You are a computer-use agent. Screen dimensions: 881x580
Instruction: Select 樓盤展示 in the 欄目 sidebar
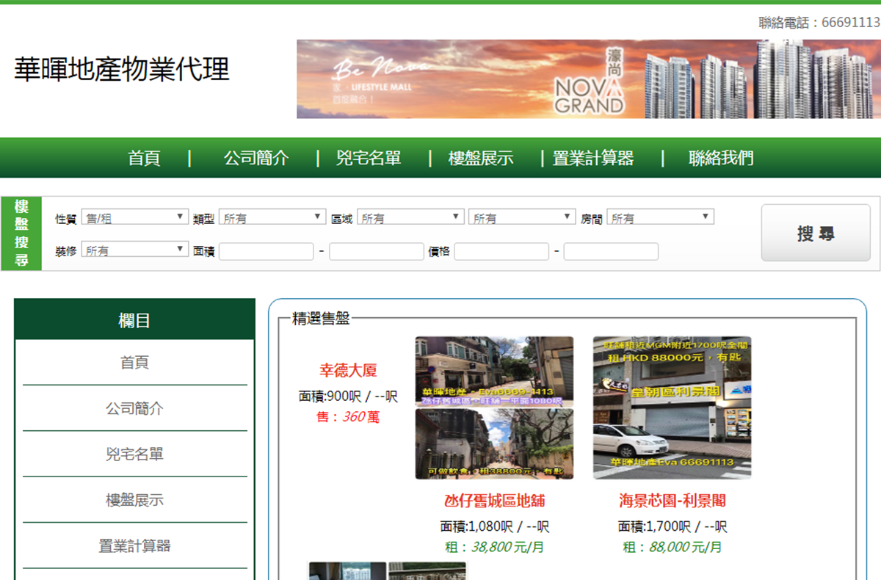tap(134, 500)
